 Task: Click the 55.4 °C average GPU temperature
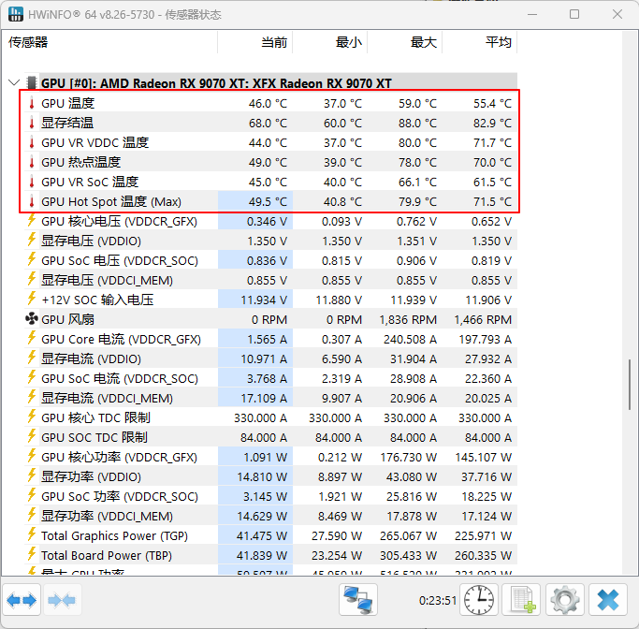tap(492, 104)
